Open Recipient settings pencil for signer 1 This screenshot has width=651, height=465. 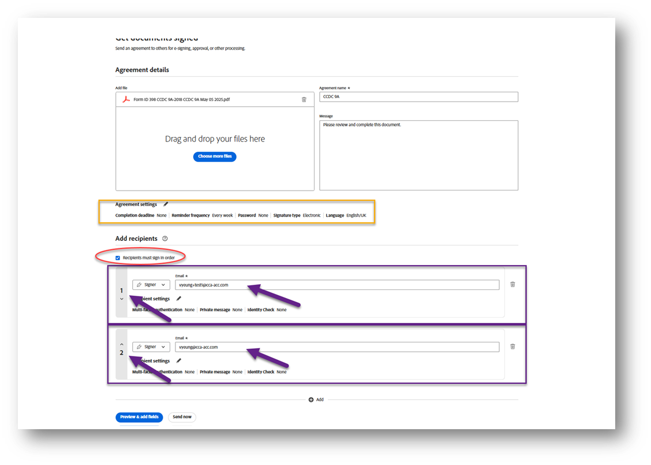tap(178, 299)
